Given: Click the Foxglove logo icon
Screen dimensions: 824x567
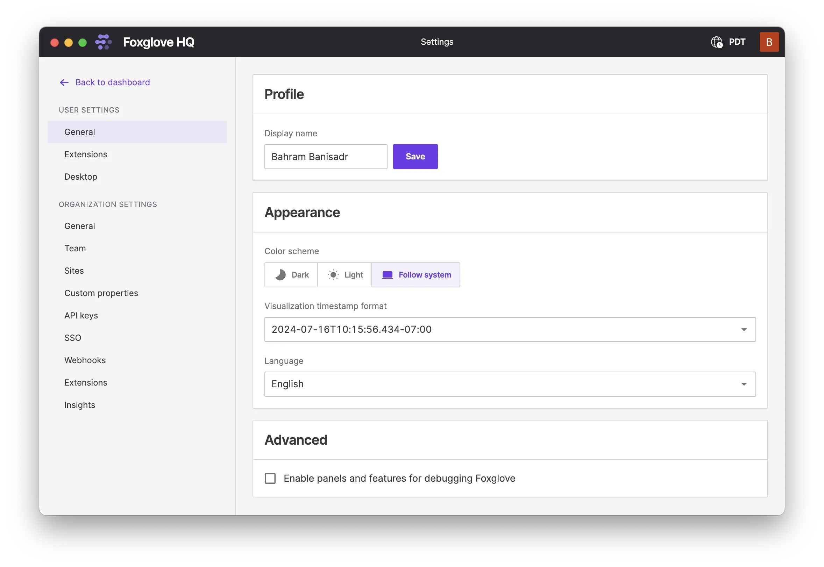Looking at the screenshot, I should [104, 42].
